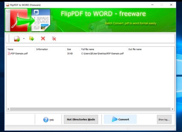
Task: Click the Size column header
Action: (x=73, y=49)
